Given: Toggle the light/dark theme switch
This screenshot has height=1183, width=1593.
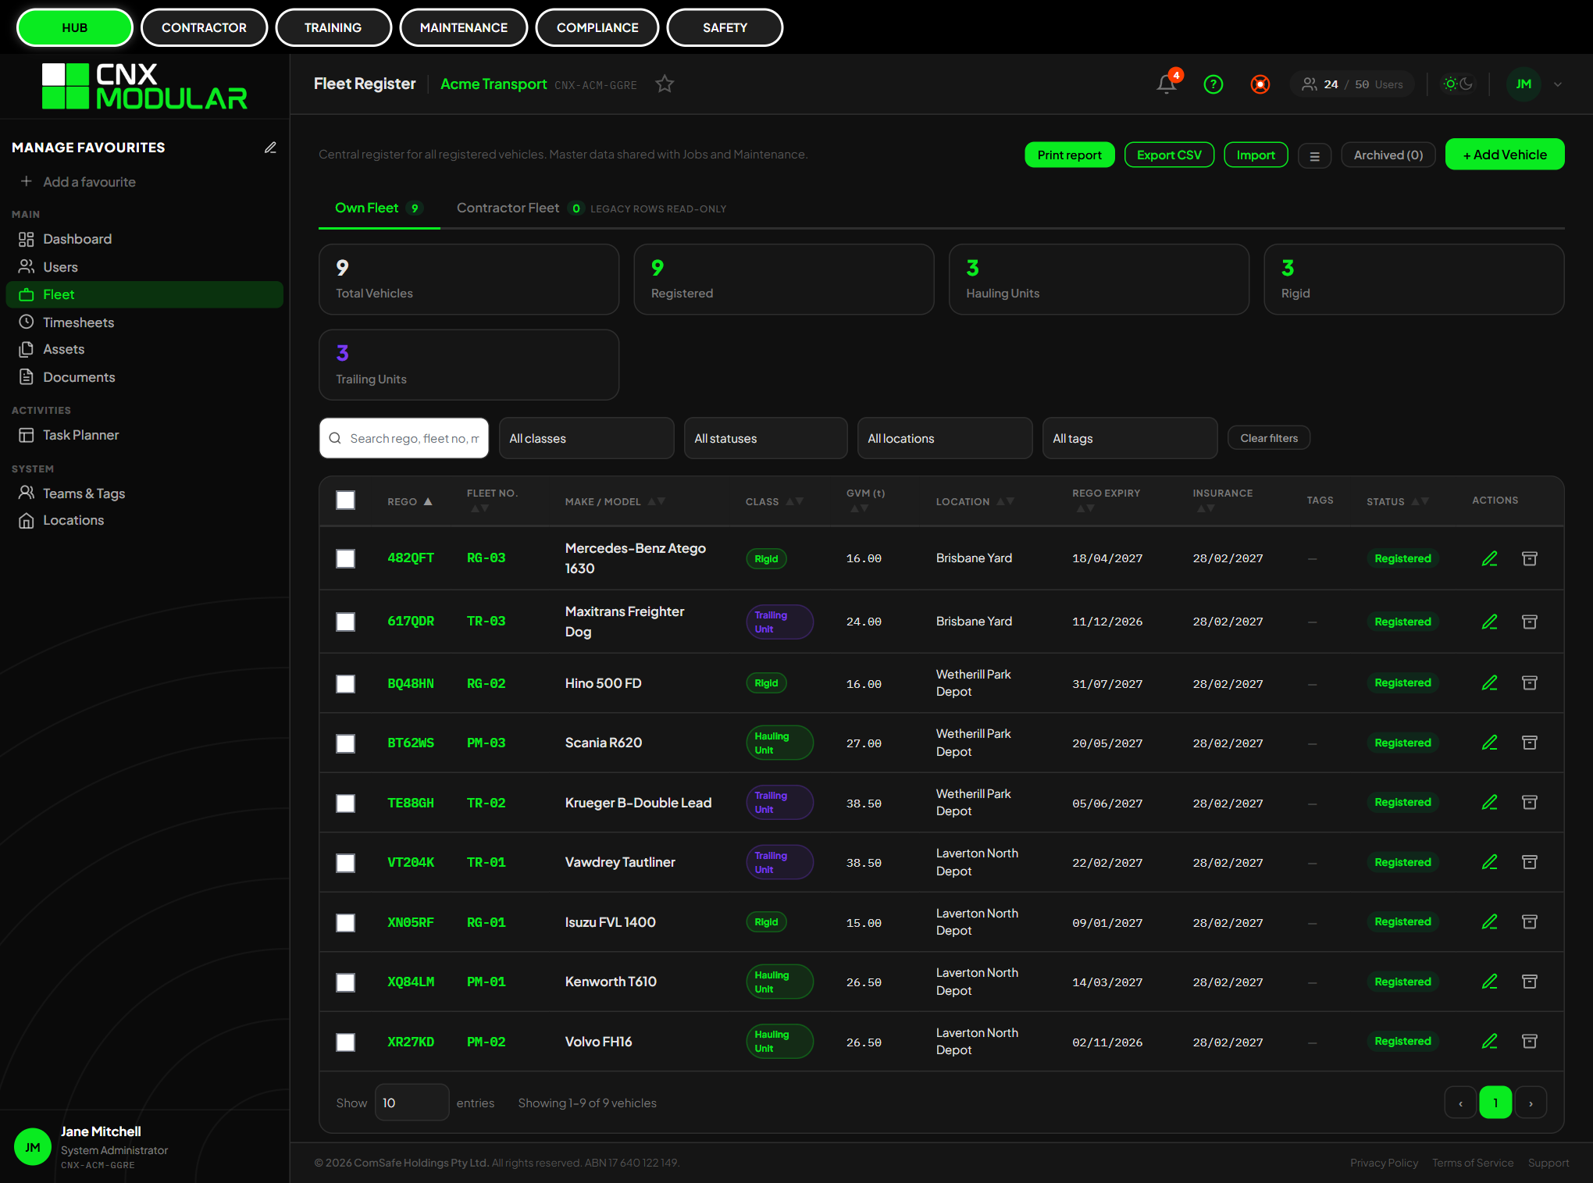Looking at the screenshot, I should pos(1458,84).
